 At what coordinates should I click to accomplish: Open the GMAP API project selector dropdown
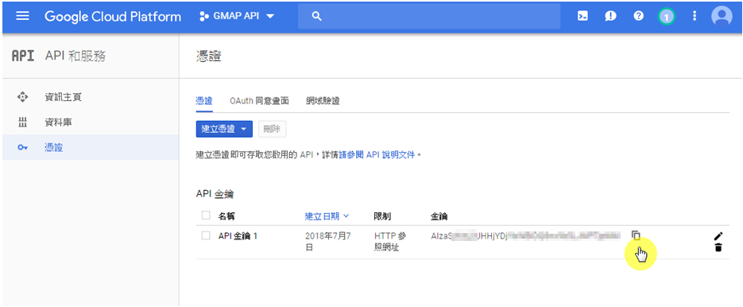click(237, 17)
